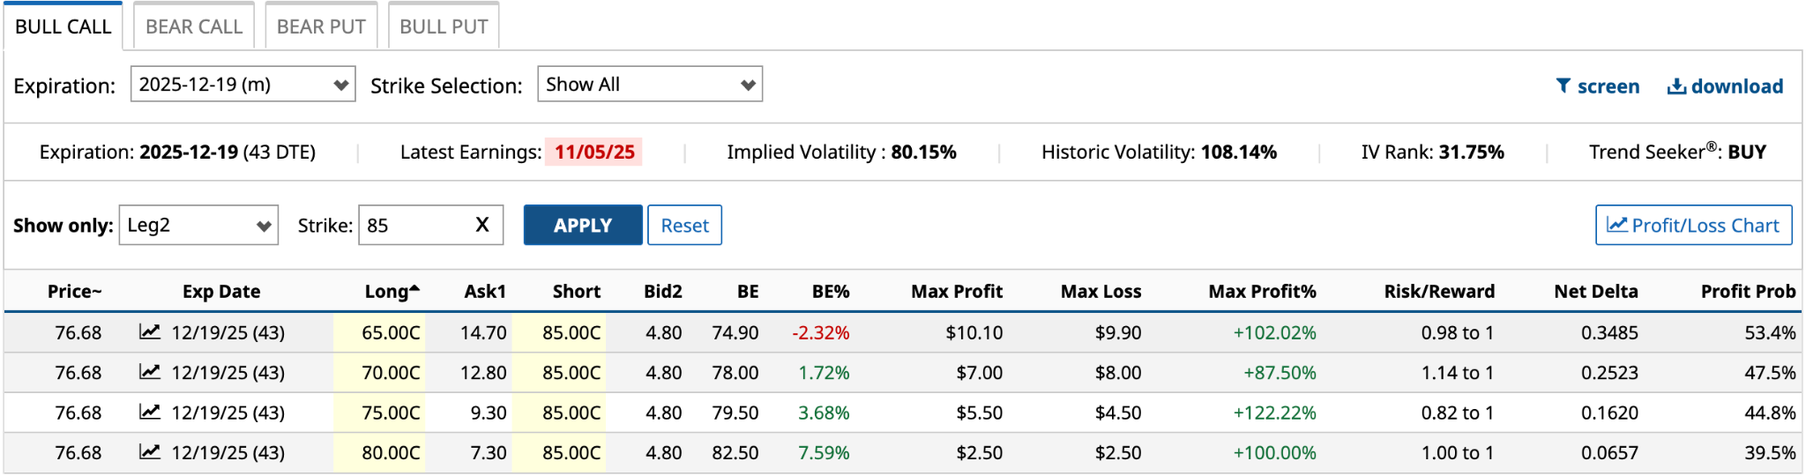Switch to the BEAR PUT tab
Image resolution: width=1806 pixels, height=476 pixels.
[321, 26]
